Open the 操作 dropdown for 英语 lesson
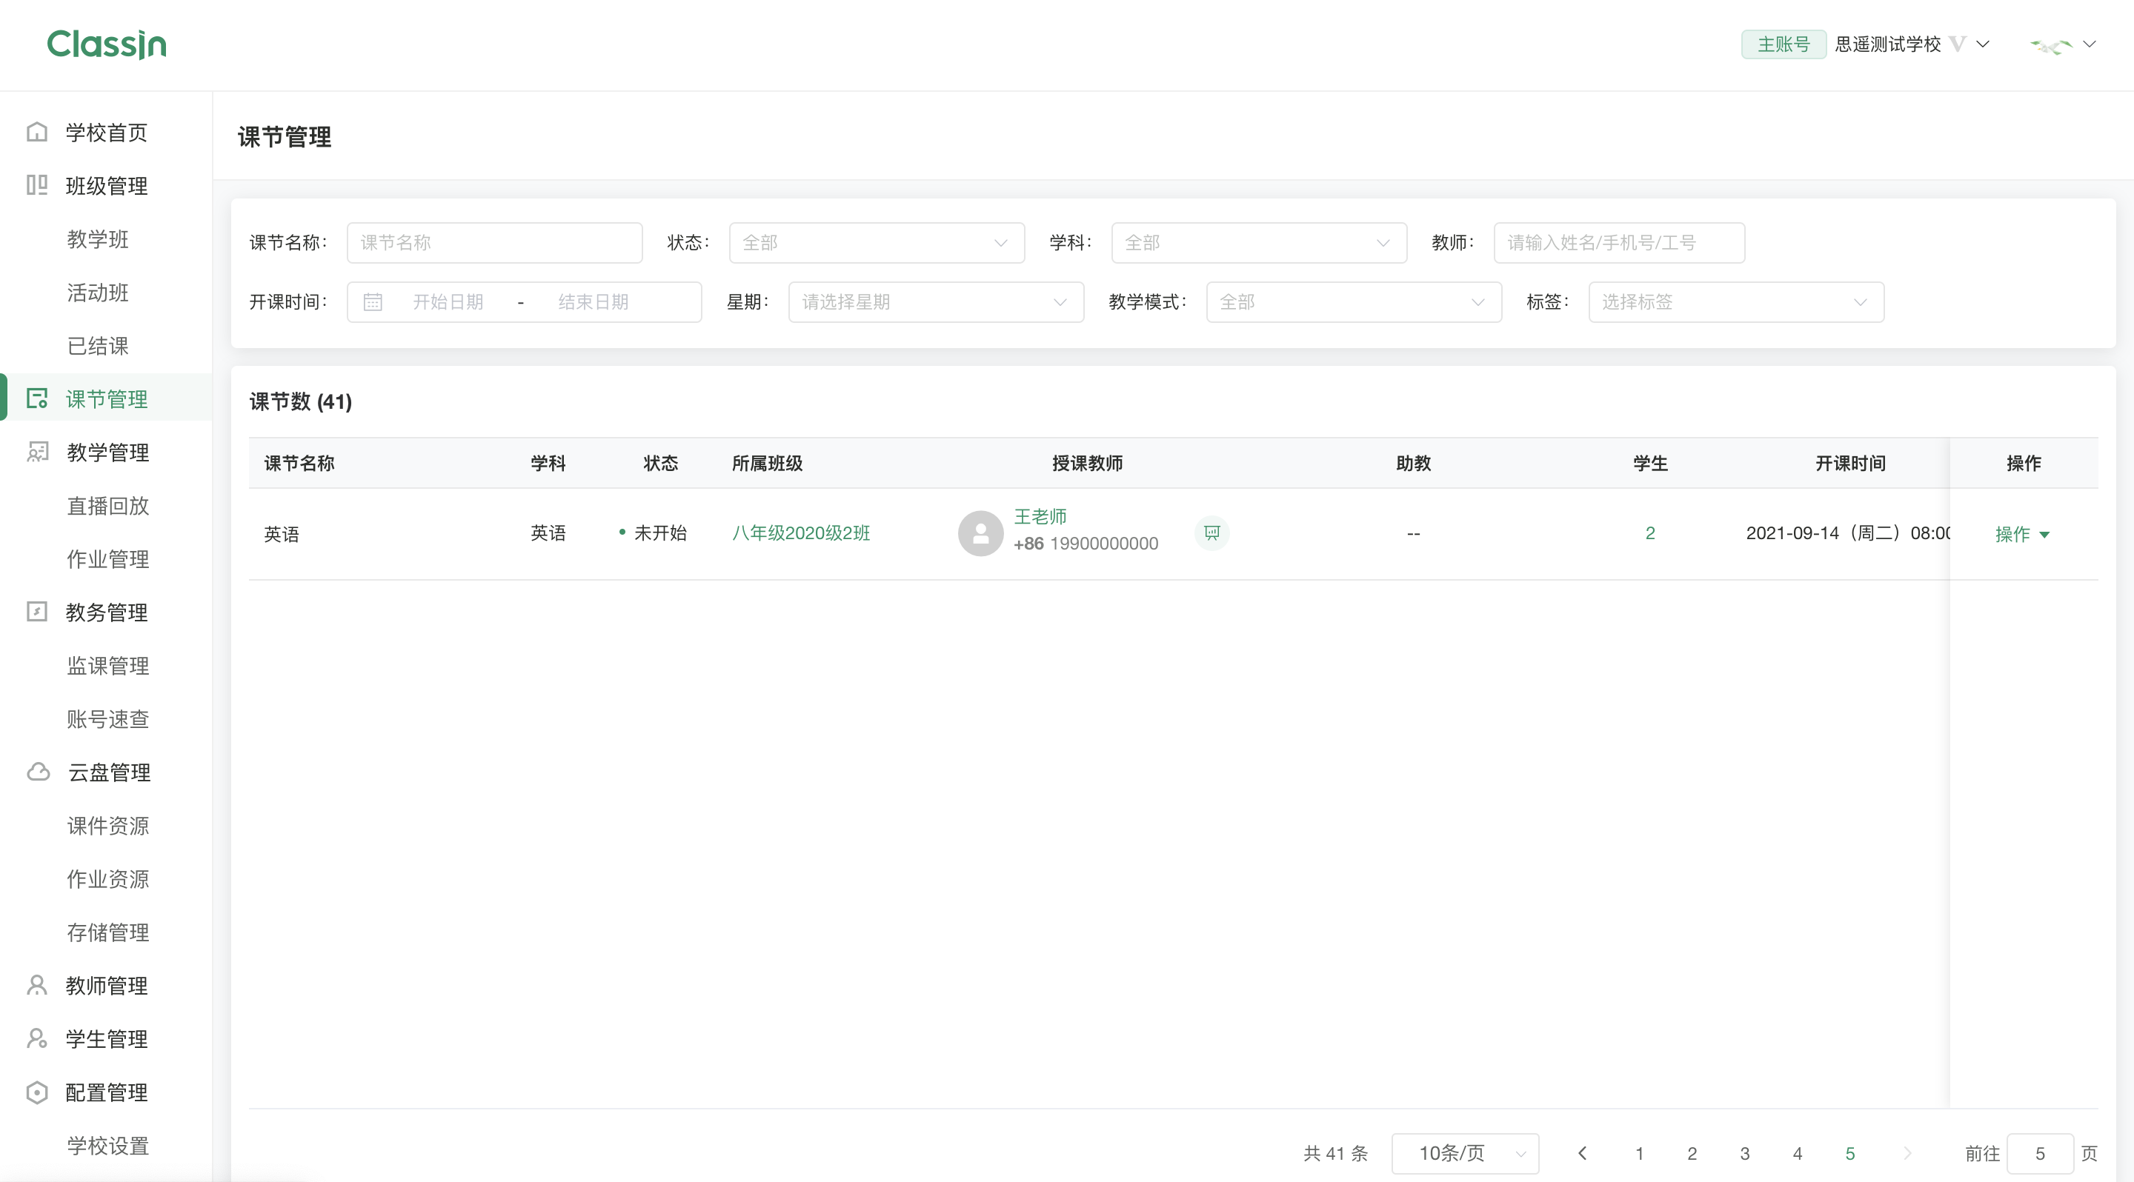 point(2022,534)
